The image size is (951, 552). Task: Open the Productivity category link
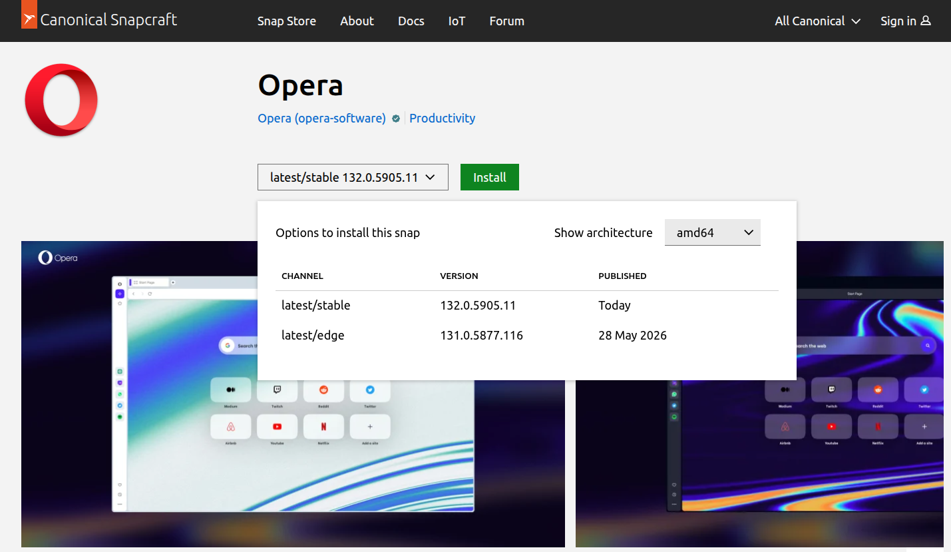(442, 118)
